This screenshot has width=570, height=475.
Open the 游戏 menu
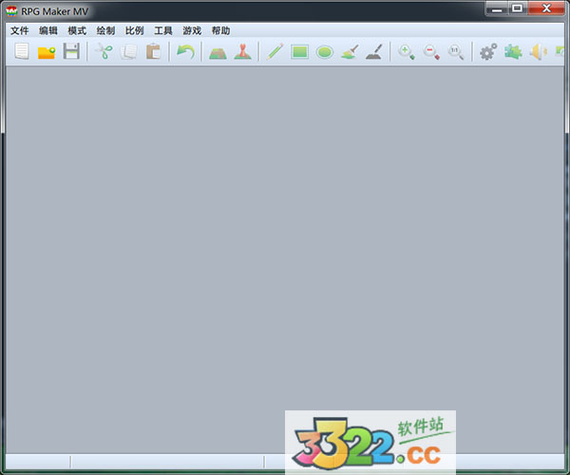pos(192,31)
